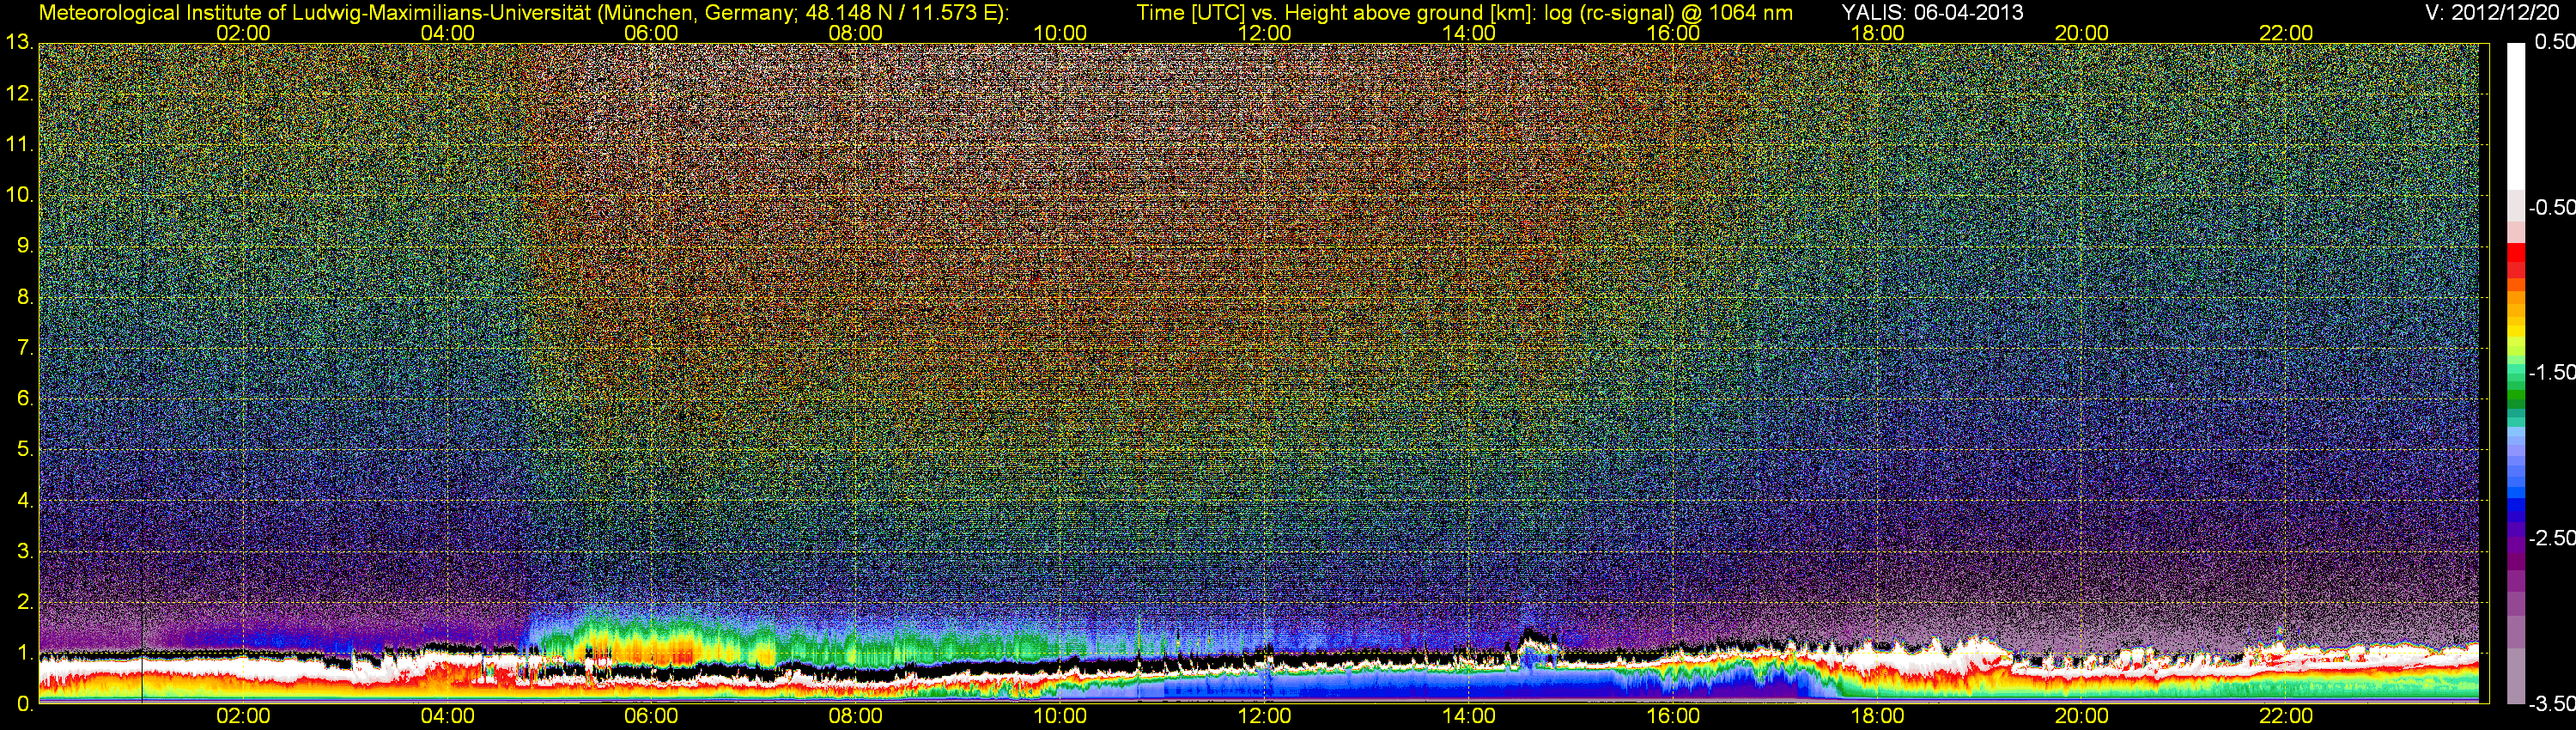Click the top-axis 18:00 time label
Screen dimensions: 2576x730
pyautogui.click(x=1877, y=33)
